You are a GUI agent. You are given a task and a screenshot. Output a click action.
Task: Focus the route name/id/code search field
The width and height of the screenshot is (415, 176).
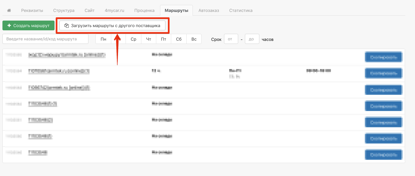[x=45, y=39]
